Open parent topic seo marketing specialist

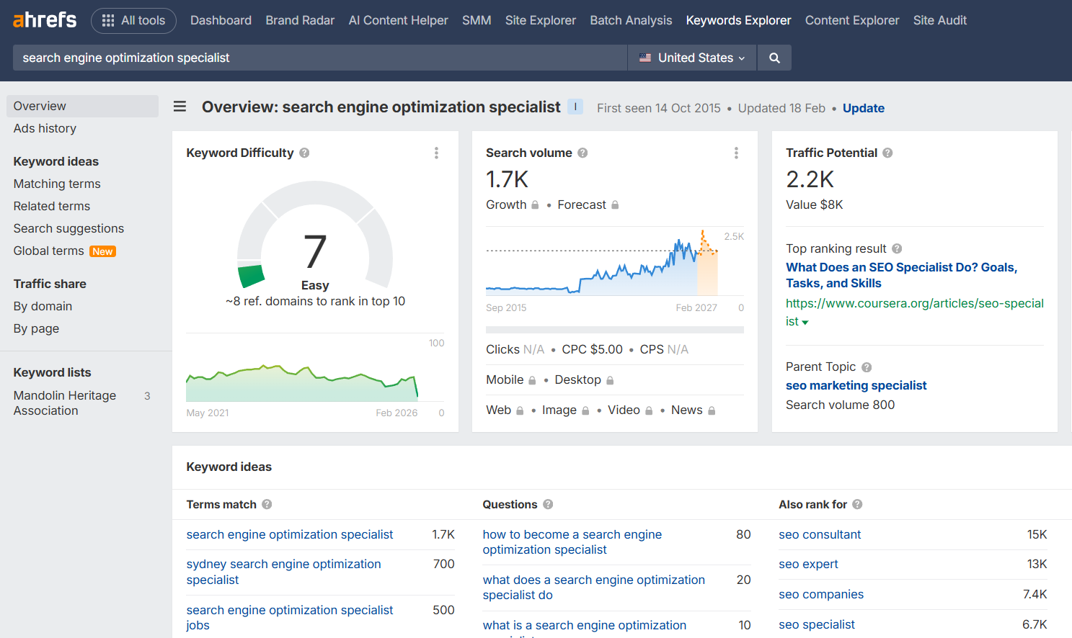click(856, 385)
